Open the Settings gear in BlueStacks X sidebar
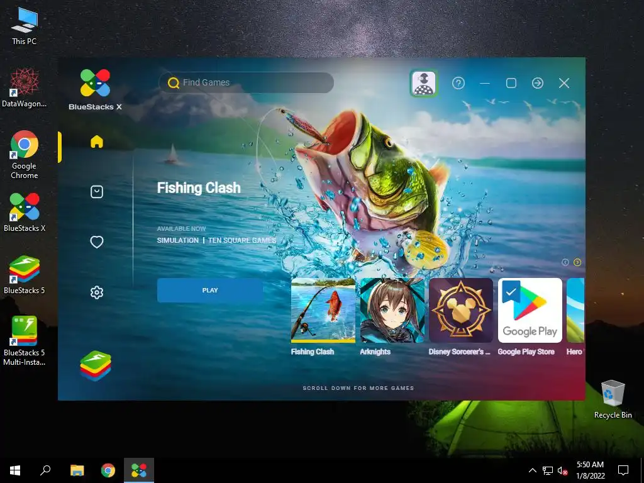Viewport: 644px width, 483px height. [x=96, y=292]
